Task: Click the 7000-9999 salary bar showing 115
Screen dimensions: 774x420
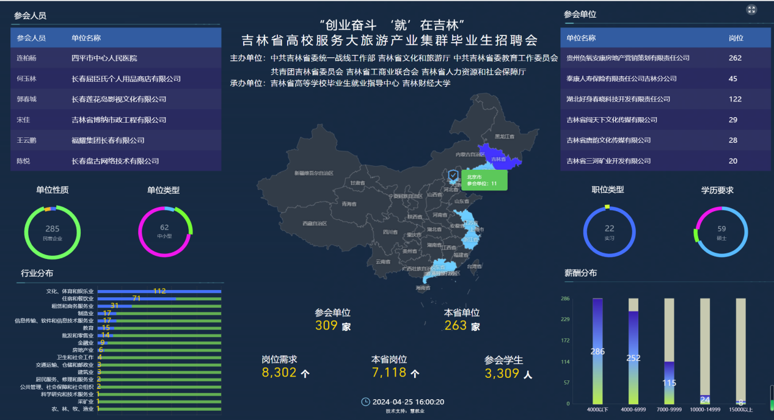Action: pyautogui.click(x=670, y=383)
